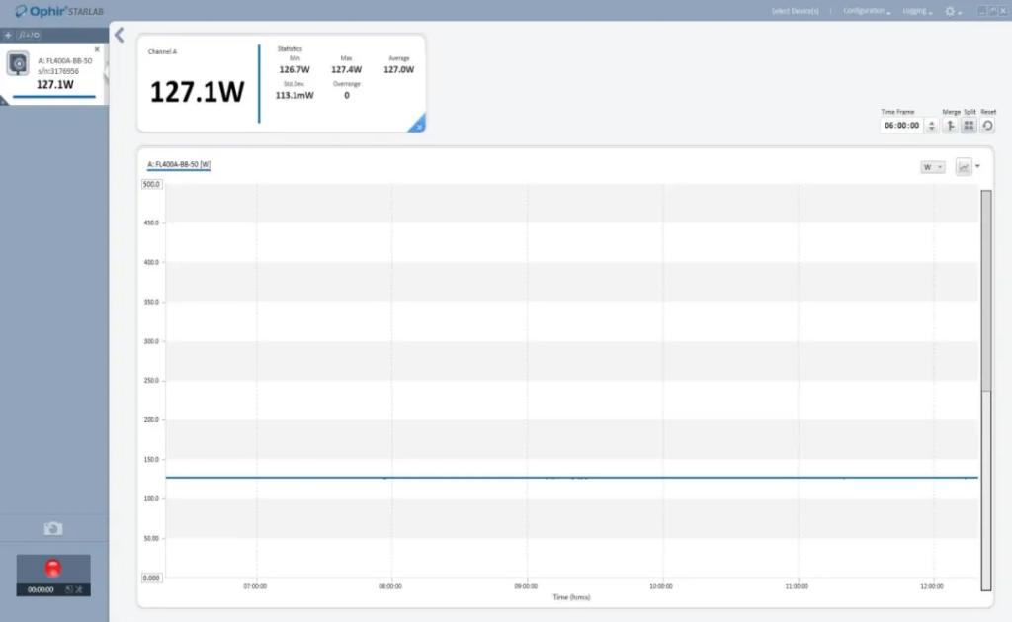Image resolution: width=1012 pixels, height=622 pixels.
Task: Click the Ophir StarLab logo
Action: click(x=59, y=11)
